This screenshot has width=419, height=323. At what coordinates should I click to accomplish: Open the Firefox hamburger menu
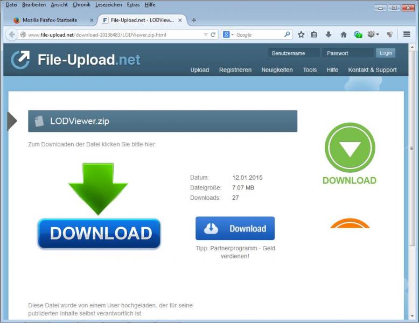(407, 34)
